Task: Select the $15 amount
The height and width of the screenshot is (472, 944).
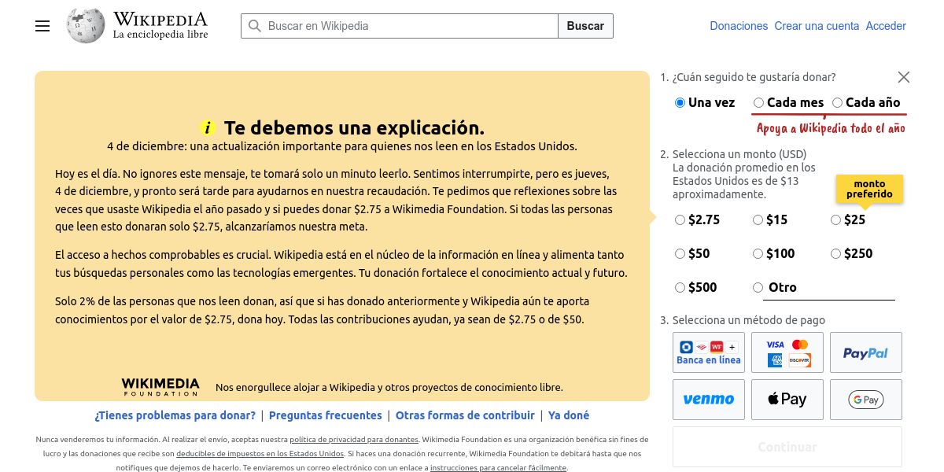Action: coord(758,220)
